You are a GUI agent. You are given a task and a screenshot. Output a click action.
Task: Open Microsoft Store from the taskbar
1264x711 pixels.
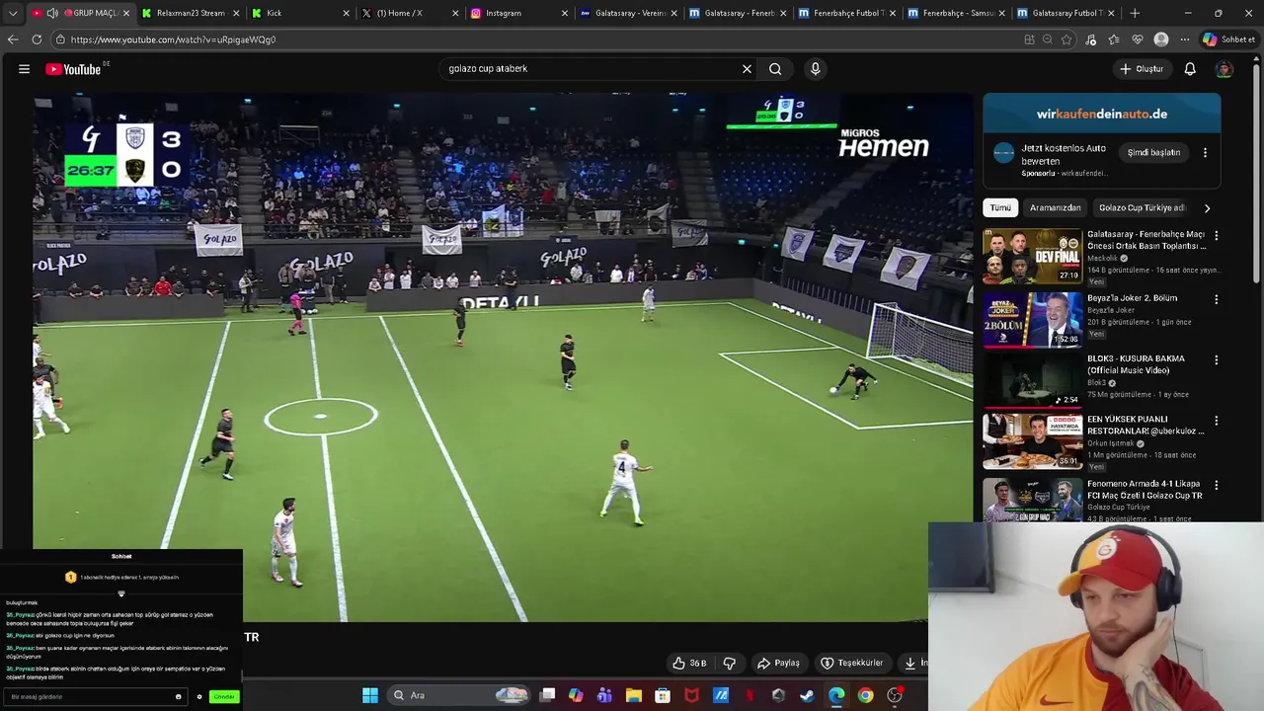point(663,695)
